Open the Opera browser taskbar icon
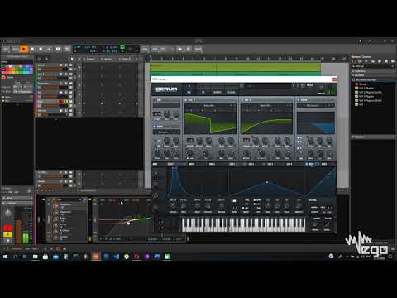This screenshot has height=298, width=397. [x=136, y=257]
